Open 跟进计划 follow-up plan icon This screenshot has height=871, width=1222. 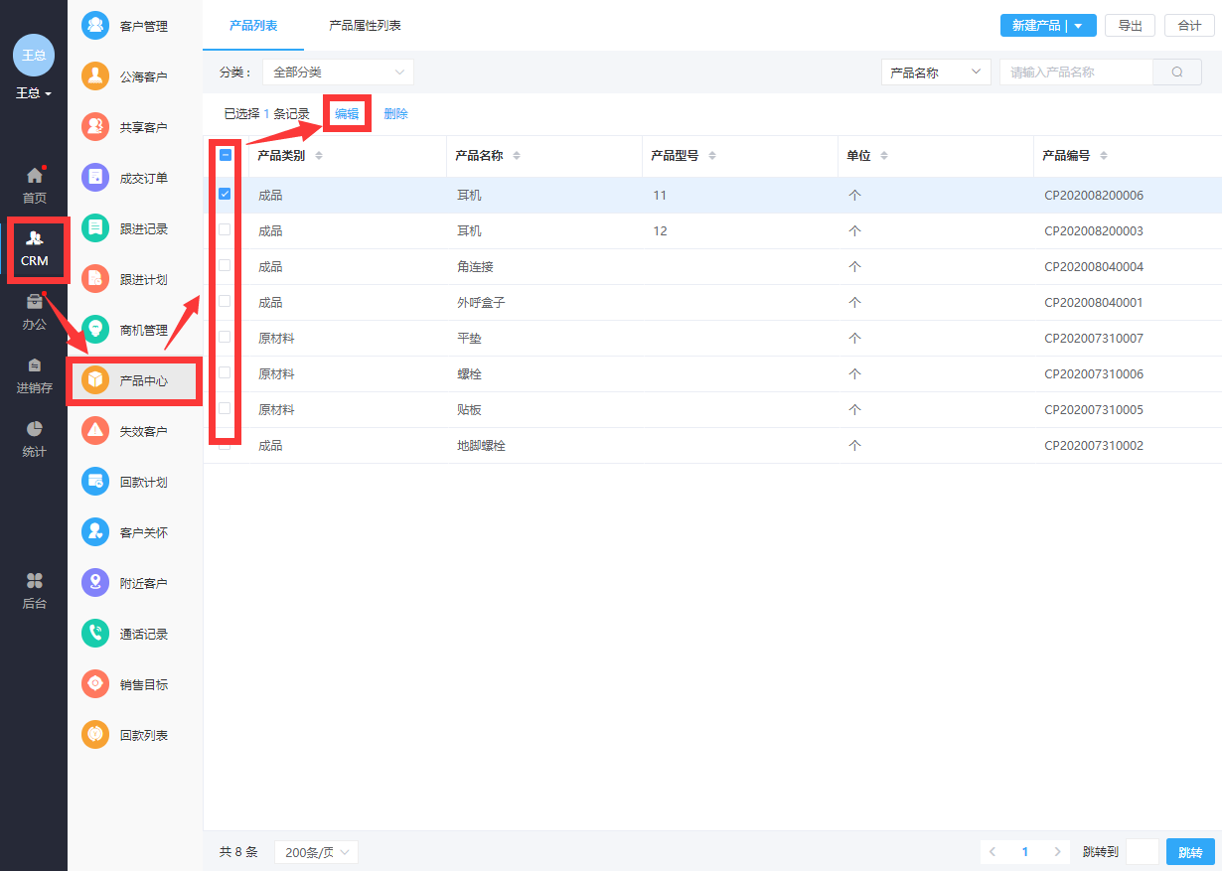[x=95, y=279]
